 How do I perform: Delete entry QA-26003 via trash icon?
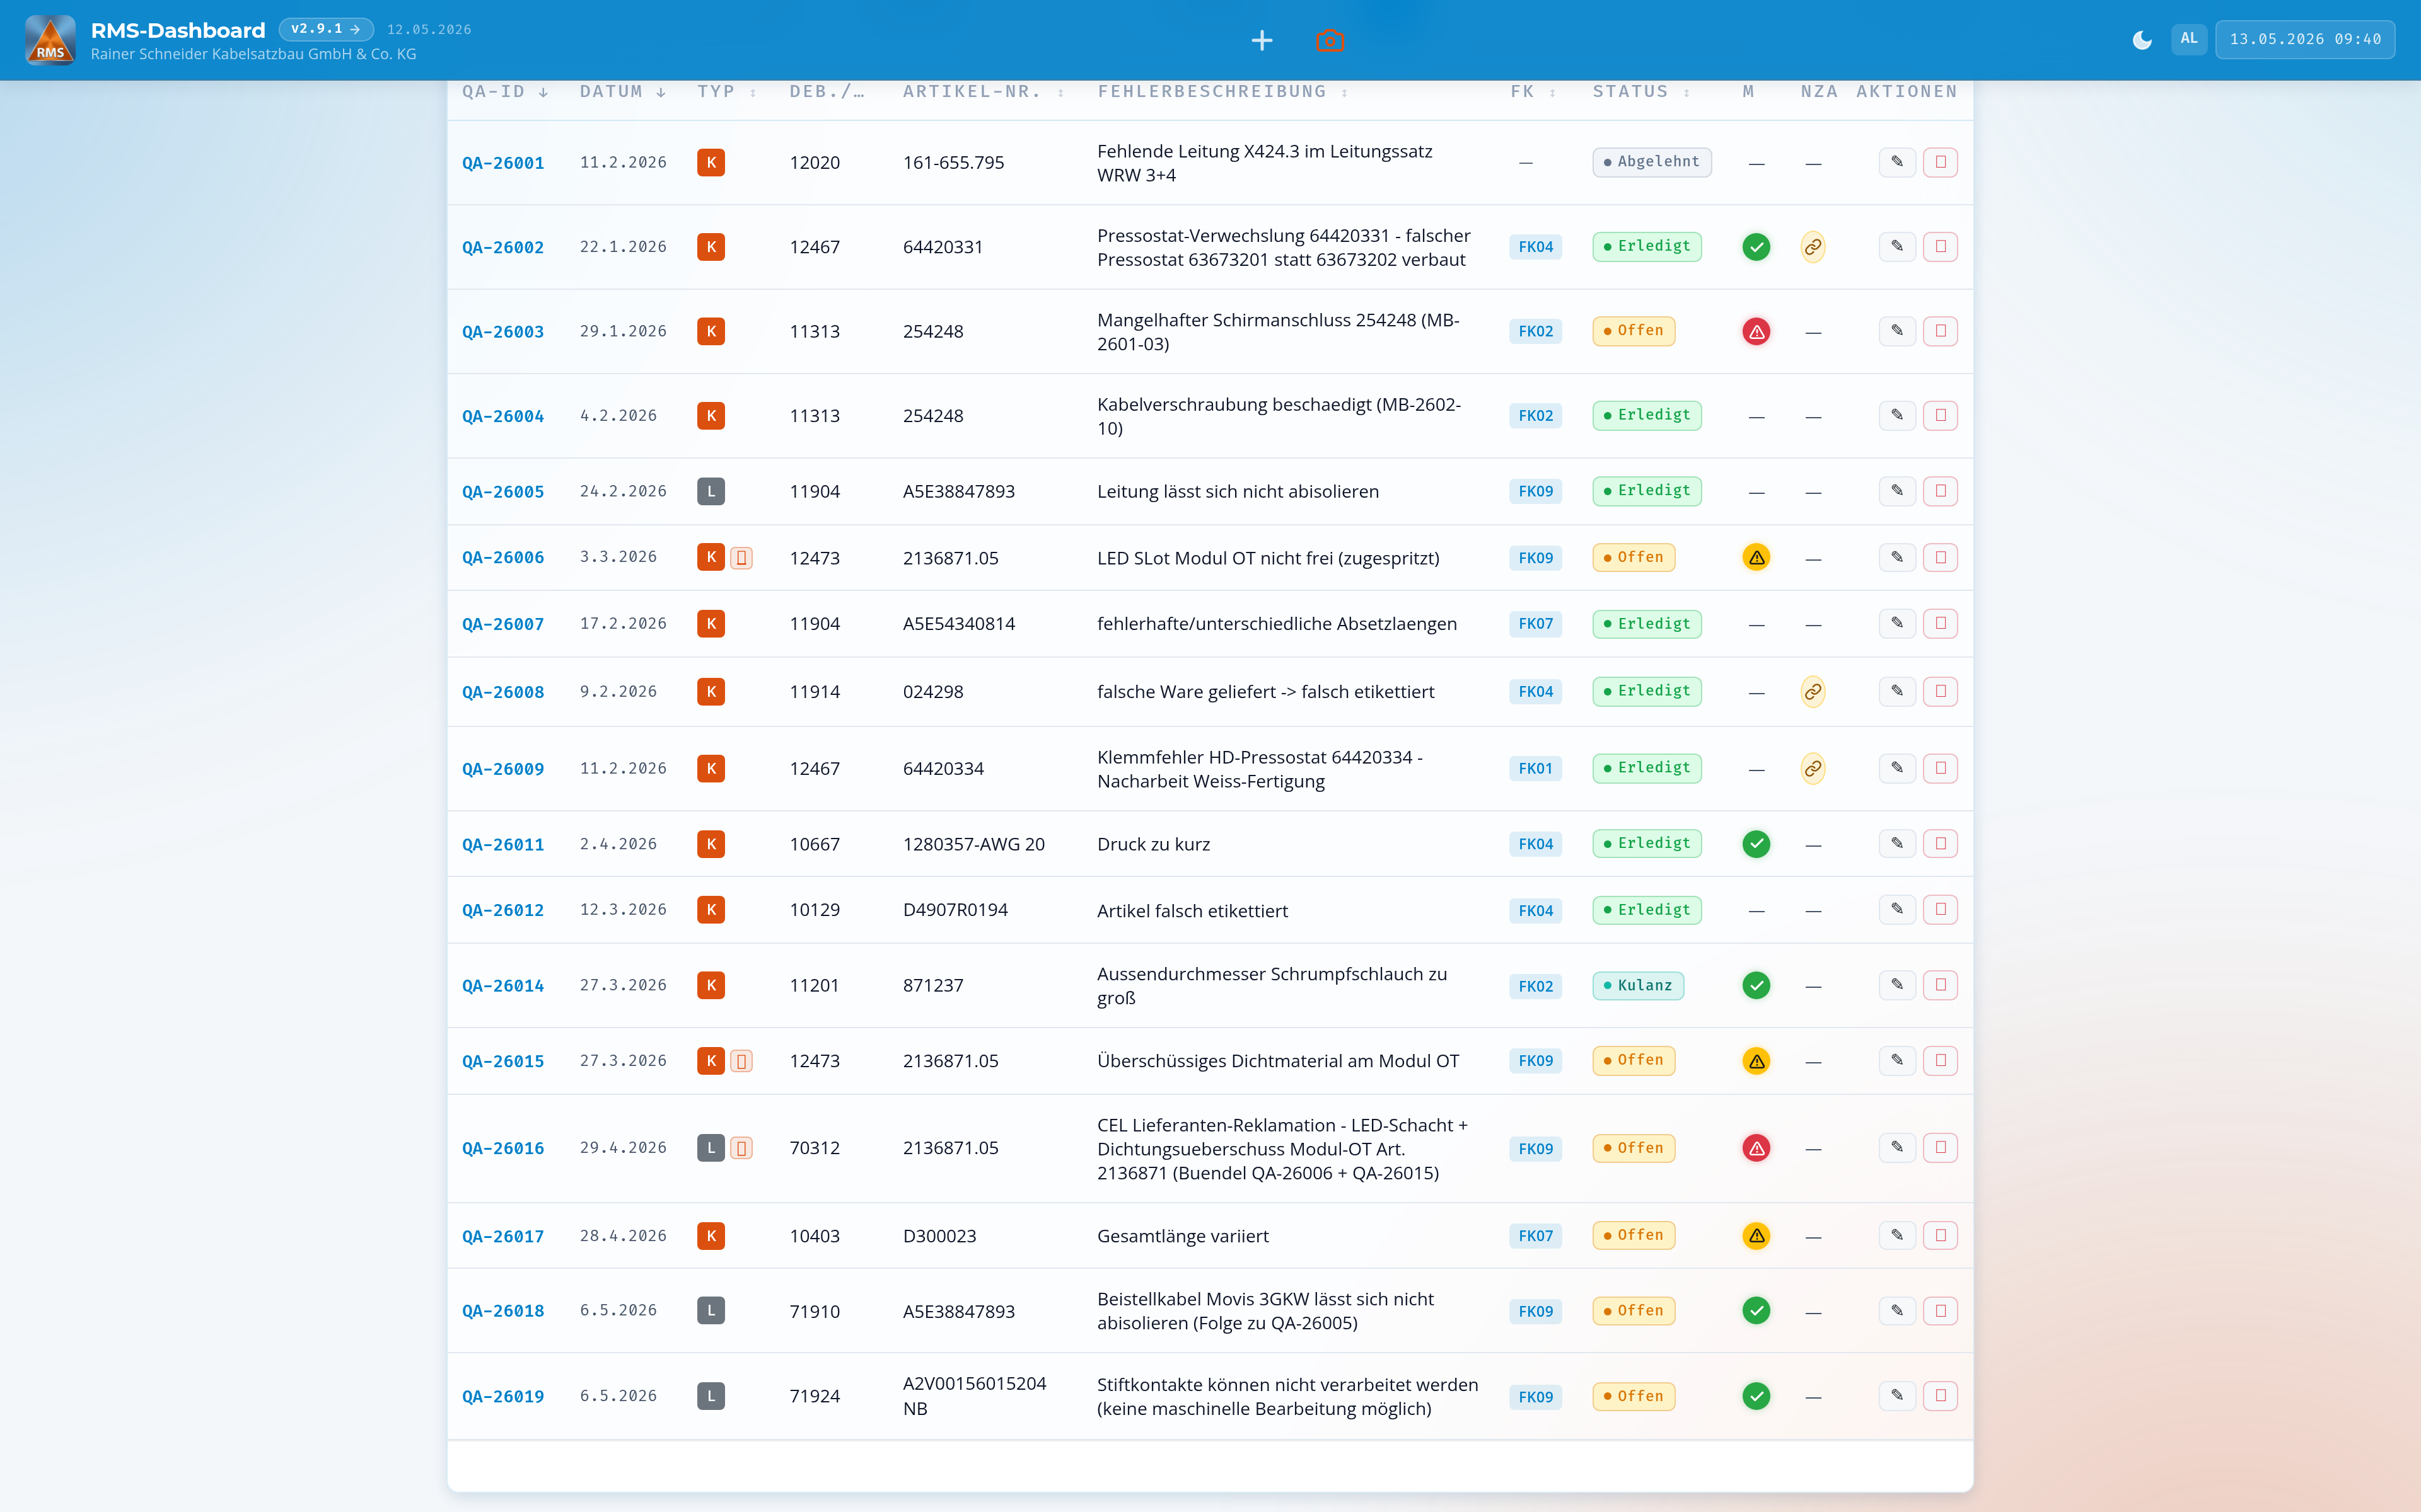(x=1940, y=331)
